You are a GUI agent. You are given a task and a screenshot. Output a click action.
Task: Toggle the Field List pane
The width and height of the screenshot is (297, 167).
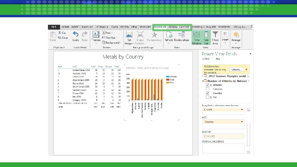click(206, 38)
